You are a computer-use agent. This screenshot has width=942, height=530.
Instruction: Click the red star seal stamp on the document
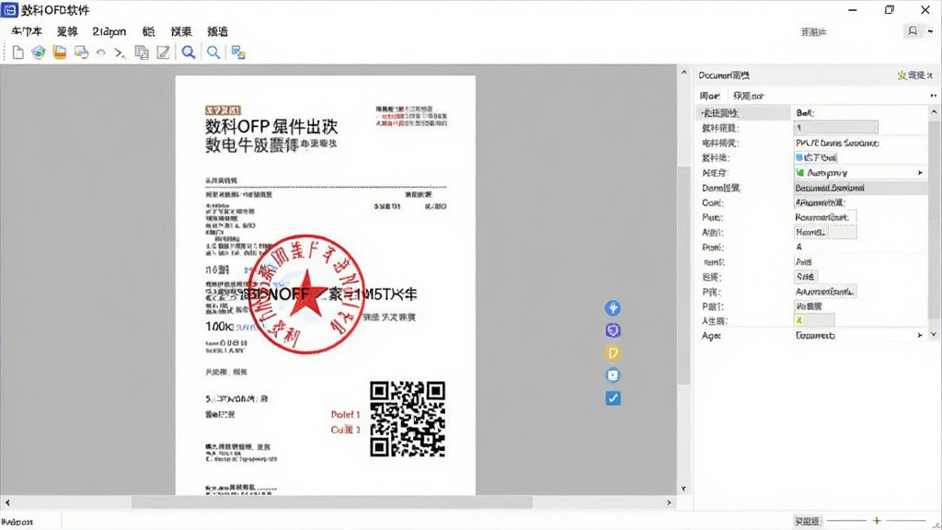306,294
